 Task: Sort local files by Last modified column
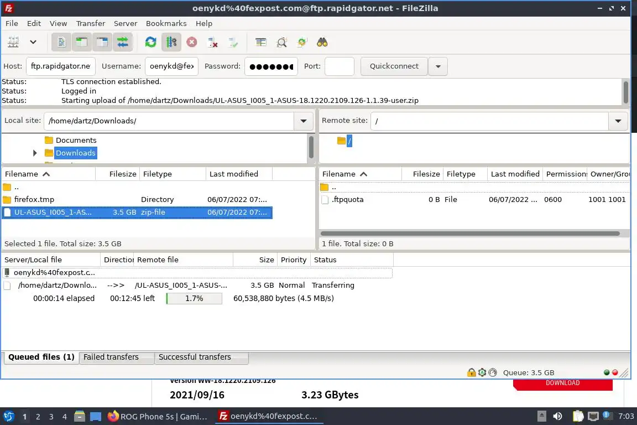pos(239,174)
